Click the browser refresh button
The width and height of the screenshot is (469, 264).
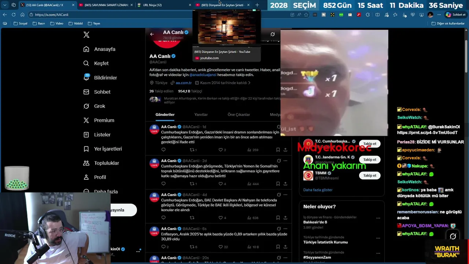point(14,15)
